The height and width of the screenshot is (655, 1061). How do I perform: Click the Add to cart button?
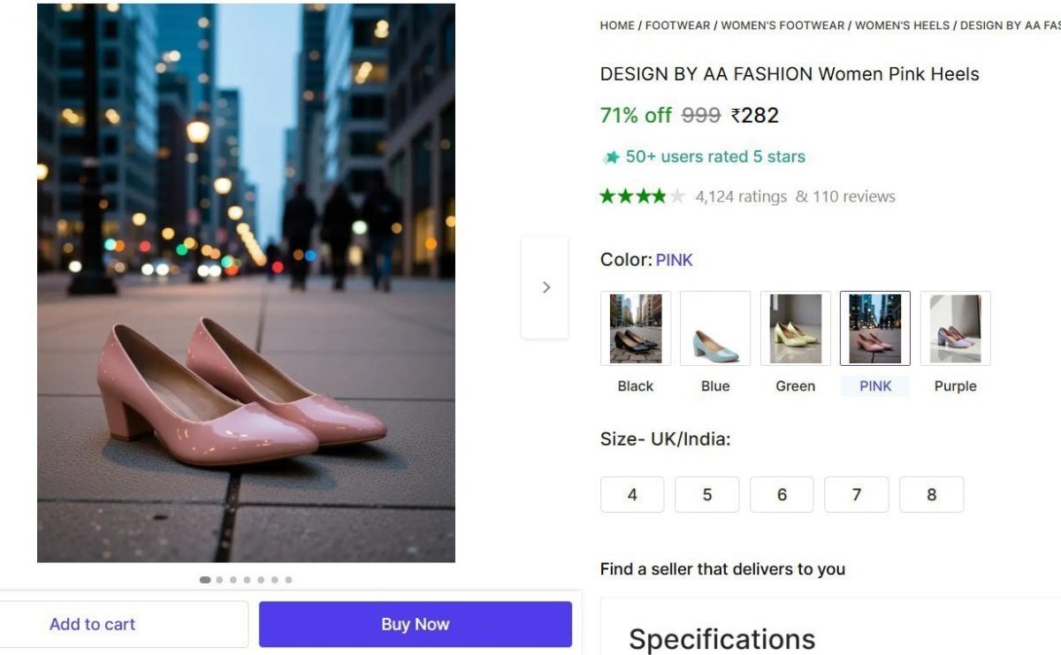pos(92,623)
